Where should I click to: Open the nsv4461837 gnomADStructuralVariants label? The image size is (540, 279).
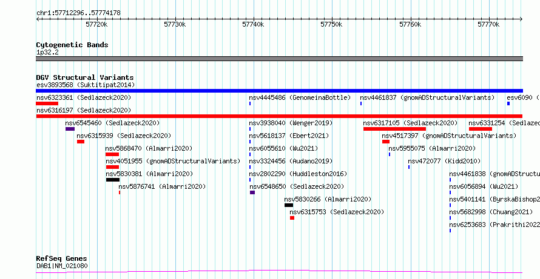click(427, 97)
